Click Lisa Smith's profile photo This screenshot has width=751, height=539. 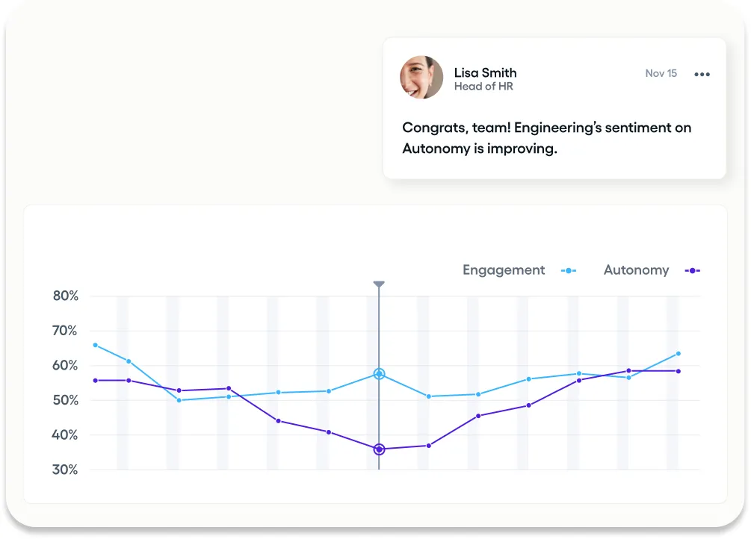(x=421, y=78)
